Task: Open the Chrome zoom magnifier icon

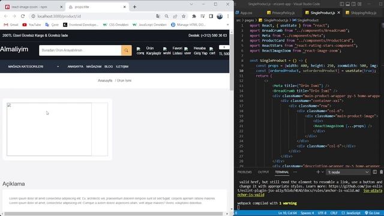Action: pyautogui.click(x=167, y=16)
